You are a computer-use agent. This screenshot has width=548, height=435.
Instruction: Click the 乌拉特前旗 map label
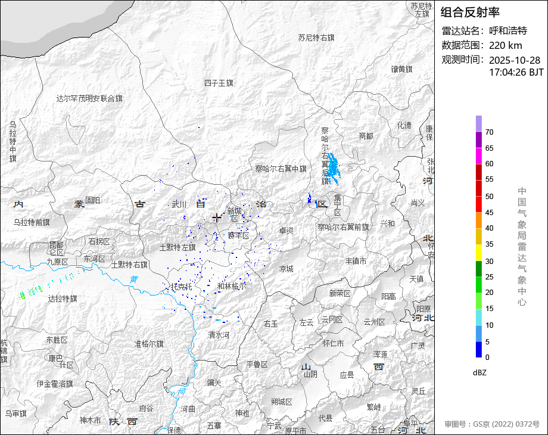pyautogui.click(x=32, y=222)
